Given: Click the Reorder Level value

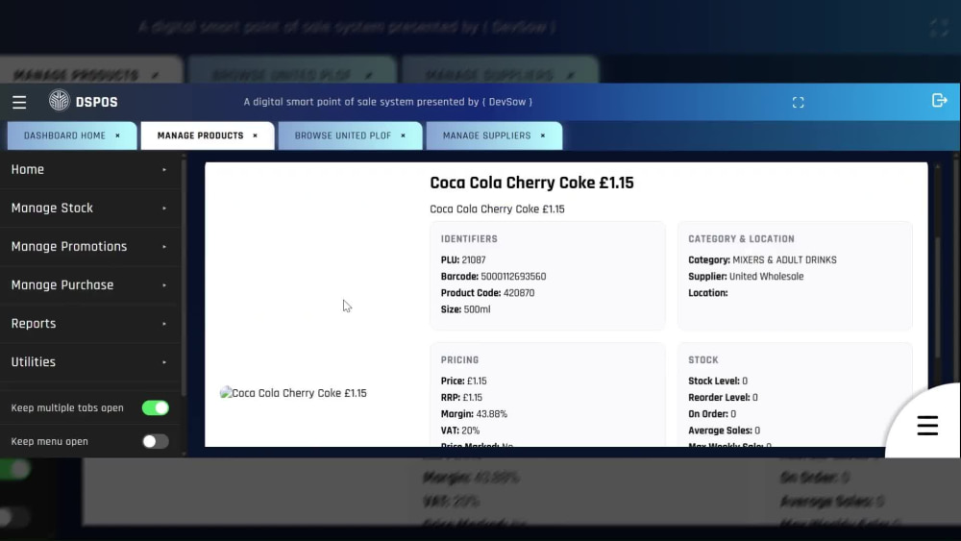Looking at the screenshot, I should (755, 398).
